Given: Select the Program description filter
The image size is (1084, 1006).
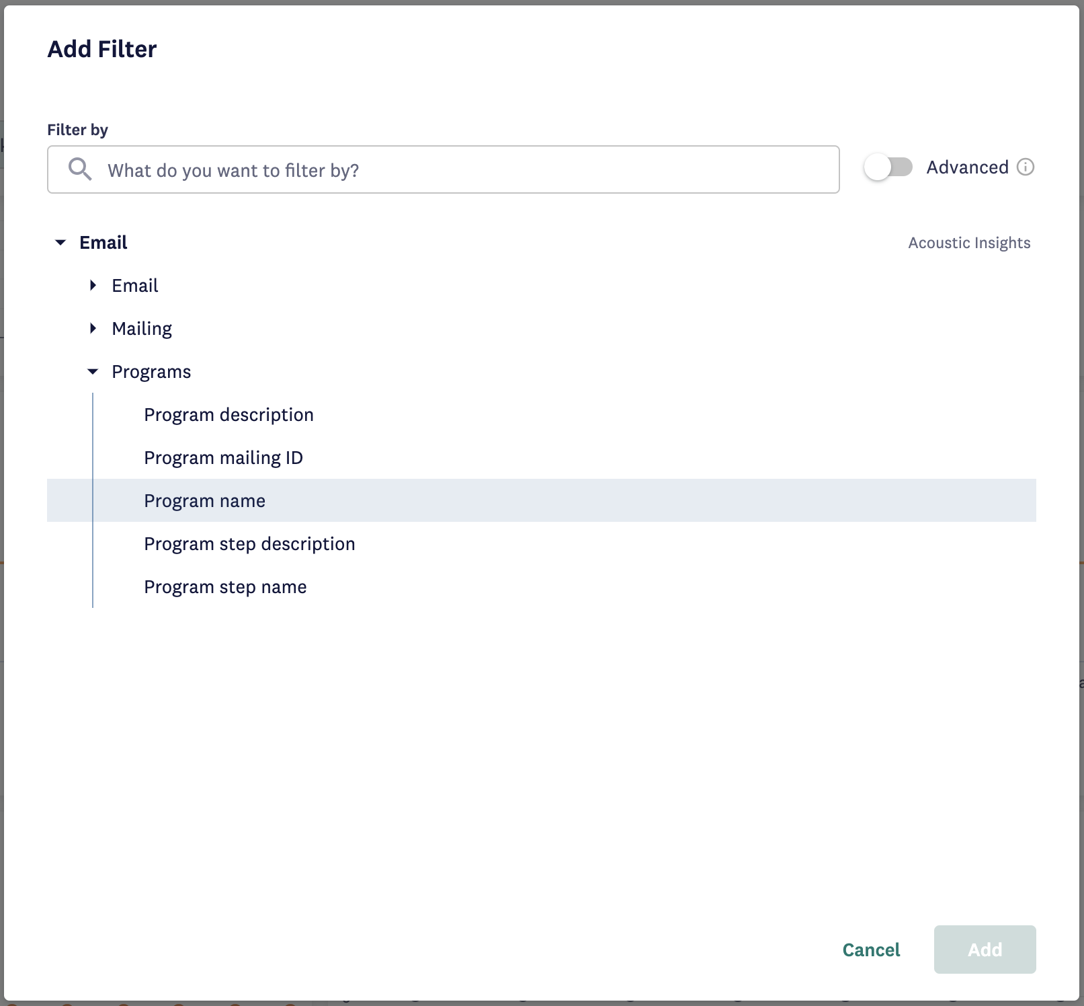Looking at the screenshot, I should [228, 415].
